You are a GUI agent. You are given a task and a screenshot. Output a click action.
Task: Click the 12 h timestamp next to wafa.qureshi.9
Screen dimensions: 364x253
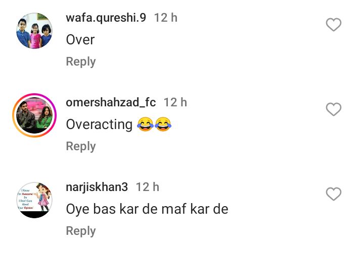coord(166,18)
